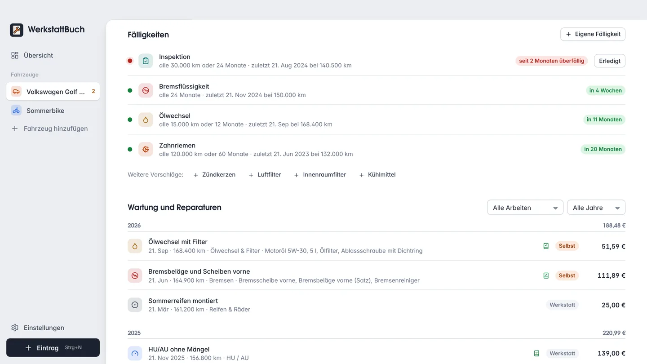
Task: Mark Inspektion as Erledigt
Action: click(x=610, y=61)
